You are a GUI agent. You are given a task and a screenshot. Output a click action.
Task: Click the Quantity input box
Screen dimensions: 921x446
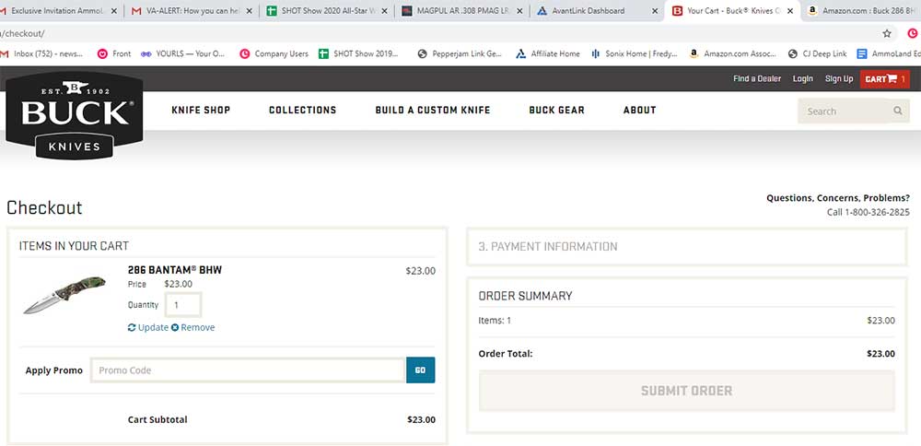pos(182,305)
